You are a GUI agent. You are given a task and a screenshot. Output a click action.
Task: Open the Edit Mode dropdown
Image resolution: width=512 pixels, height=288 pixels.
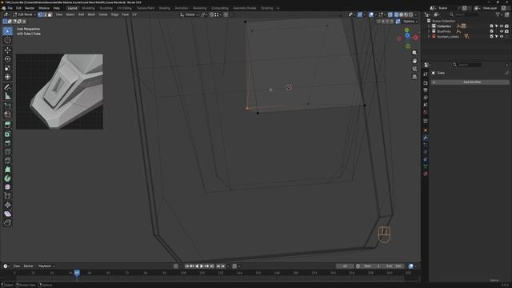pos(25,14)
